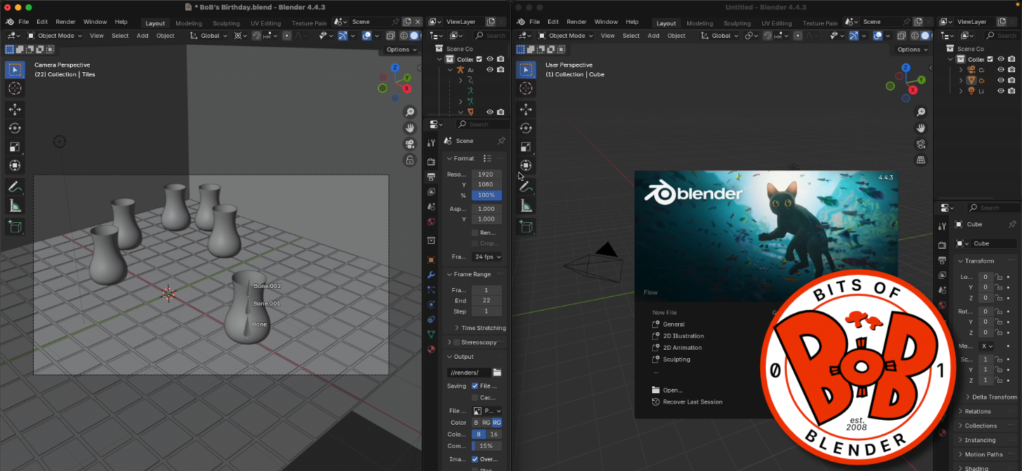Uncheck the File Extensions checkbox under Saving
This screenshot has width=1022, height=471.
point(475,386)
